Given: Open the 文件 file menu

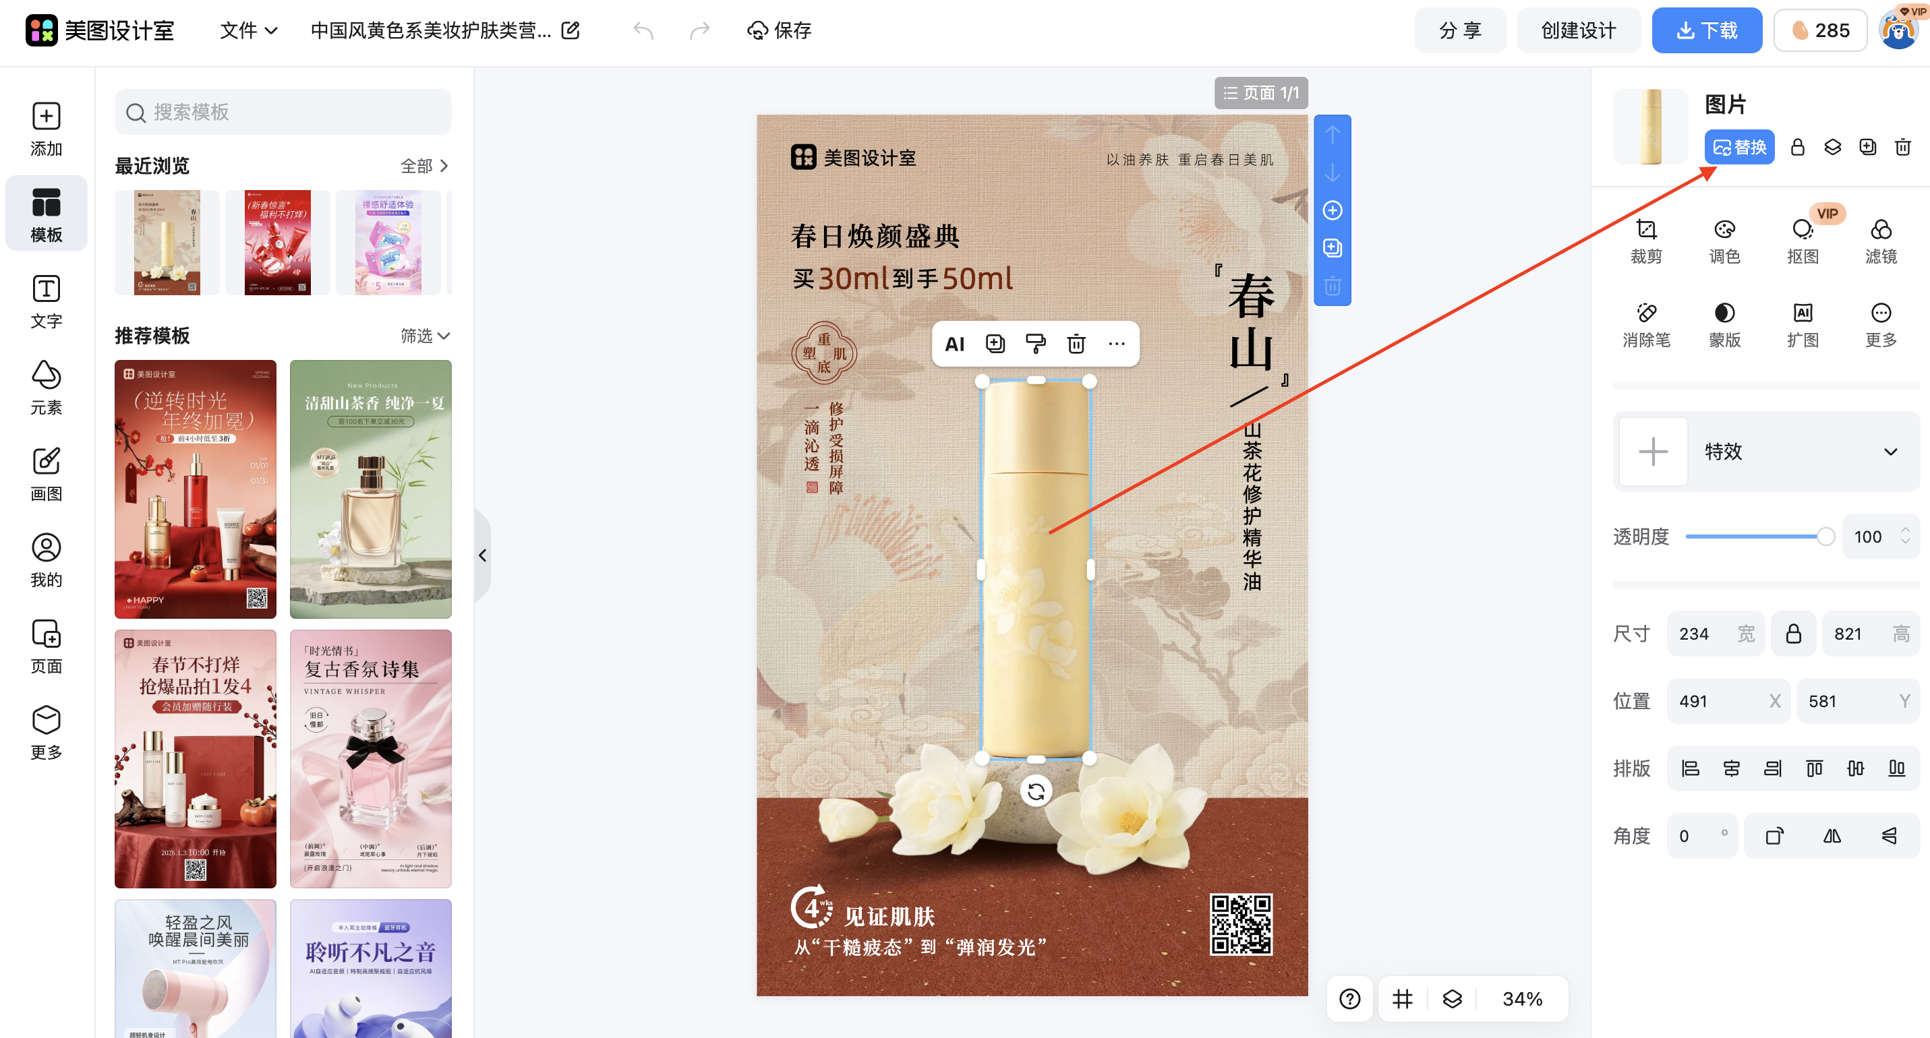Looking at the screenshot, I should [x=247, y=31].
